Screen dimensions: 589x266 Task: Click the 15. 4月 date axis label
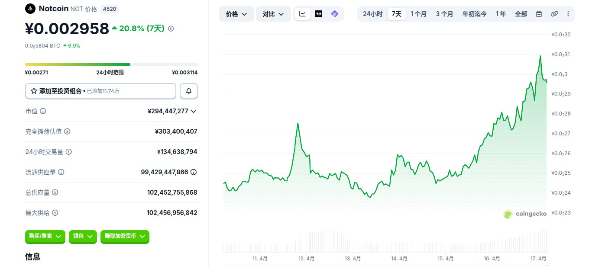(445, 258)
